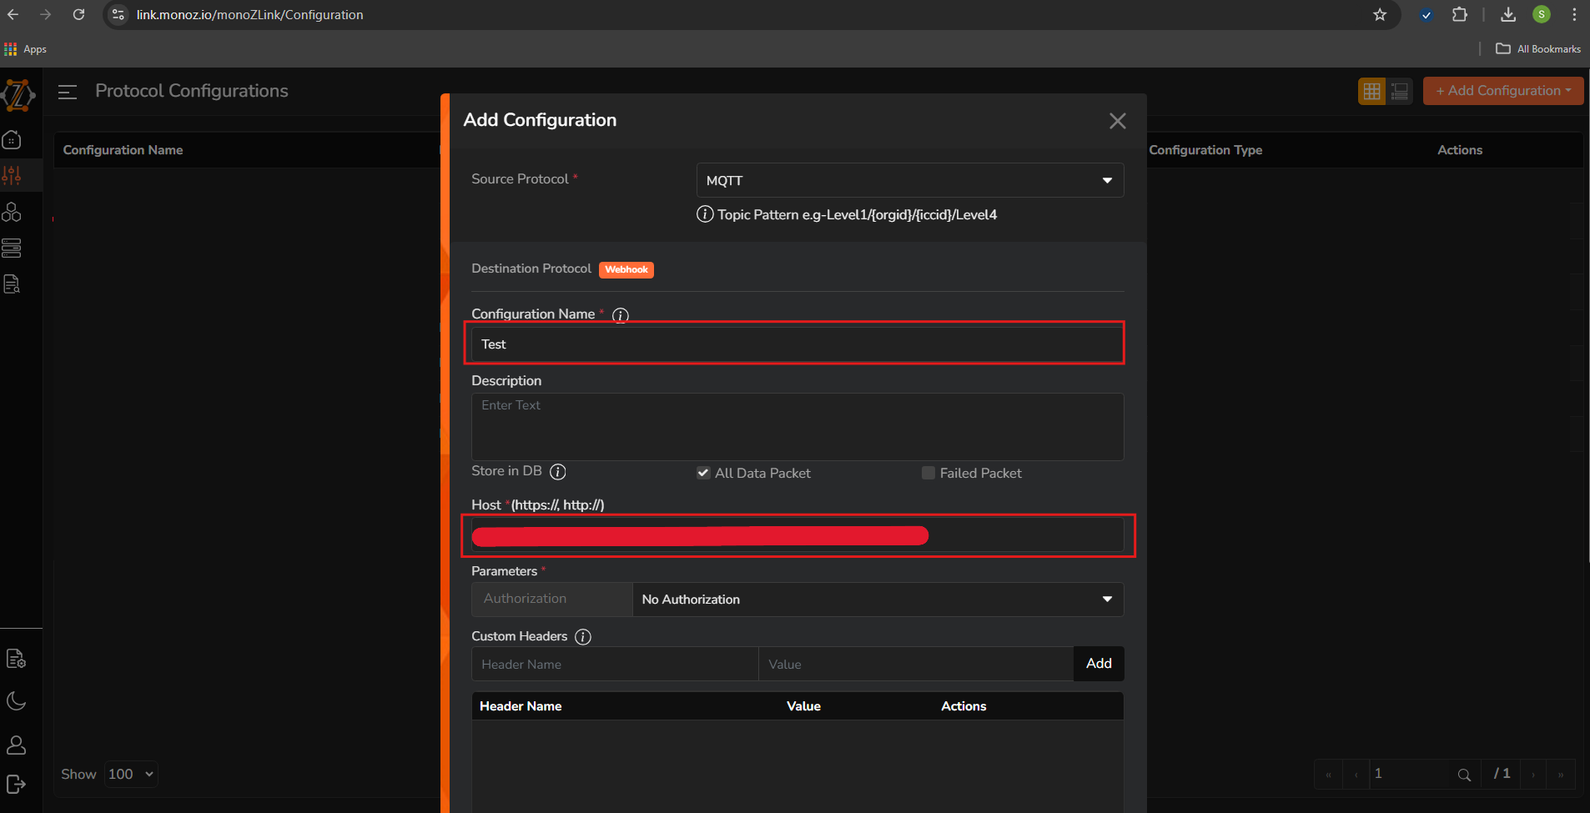The width and height of the screenshot is (1590, 813).
Task: Click the logout icon in sidebar
Action: 16,785
